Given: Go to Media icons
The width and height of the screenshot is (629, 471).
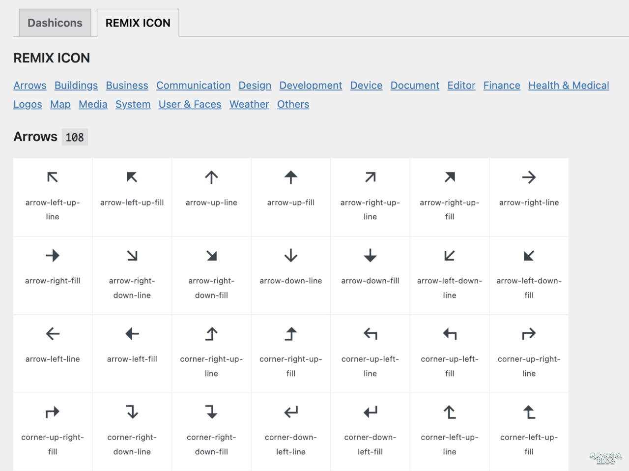Looking at the screenshot, I should (93, 104).
